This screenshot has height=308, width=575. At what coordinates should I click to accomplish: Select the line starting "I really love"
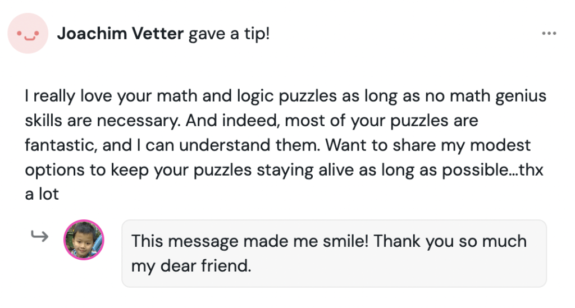click(x=285, y=96)
